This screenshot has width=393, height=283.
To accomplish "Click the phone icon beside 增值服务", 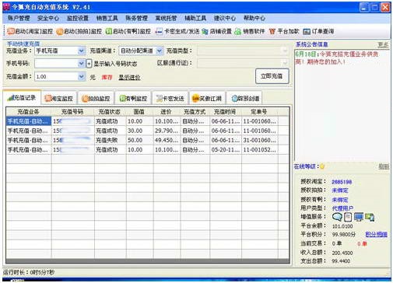I will (348, 217).
